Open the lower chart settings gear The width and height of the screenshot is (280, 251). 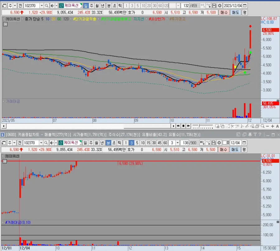coord(219,143)
